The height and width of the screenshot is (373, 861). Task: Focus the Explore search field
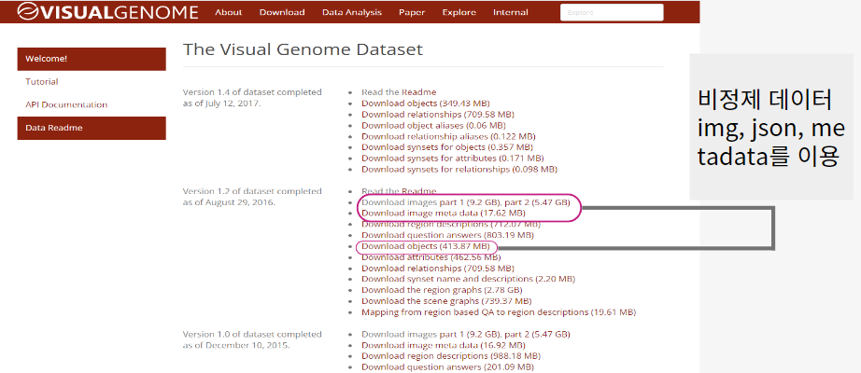click(612, 12)
